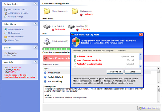Click the 23 threats label

tap(88, 14)
